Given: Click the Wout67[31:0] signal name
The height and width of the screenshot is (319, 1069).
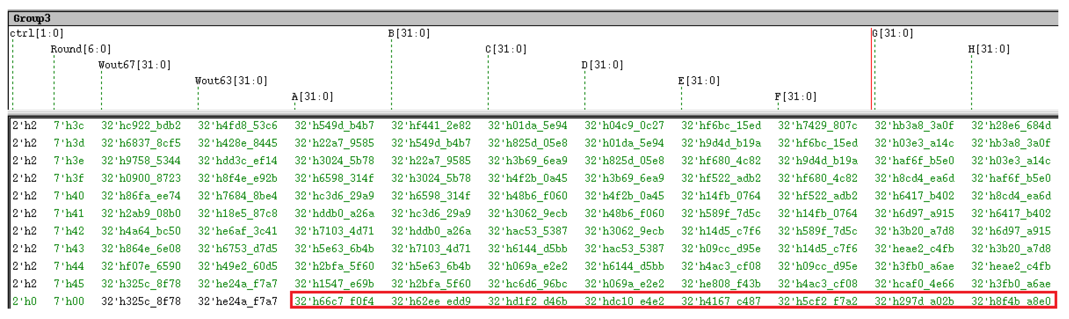Looking at the screenshot, I should [135, 65].
